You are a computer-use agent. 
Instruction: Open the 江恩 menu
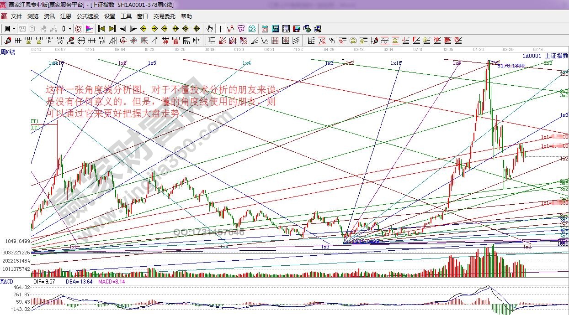tap(66, 16)
